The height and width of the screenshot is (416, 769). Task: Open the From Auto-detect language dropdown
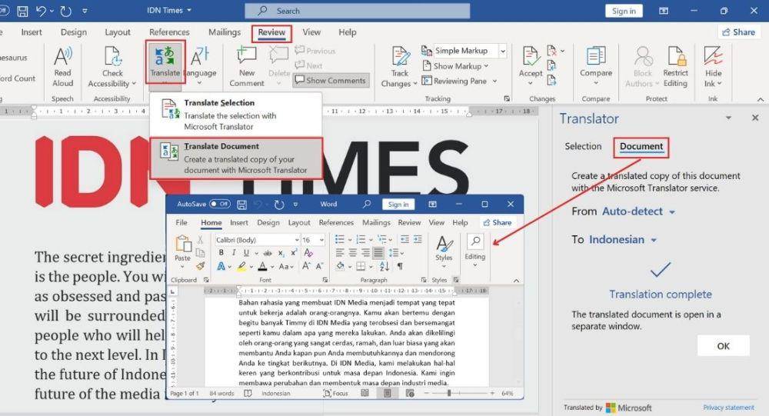click(x=638, y=211)
